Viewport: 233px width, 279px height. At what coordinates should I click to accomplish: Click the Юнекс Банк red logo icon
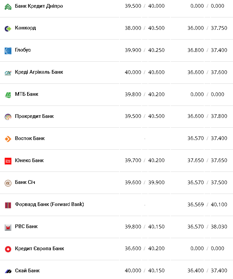[8, 161]
